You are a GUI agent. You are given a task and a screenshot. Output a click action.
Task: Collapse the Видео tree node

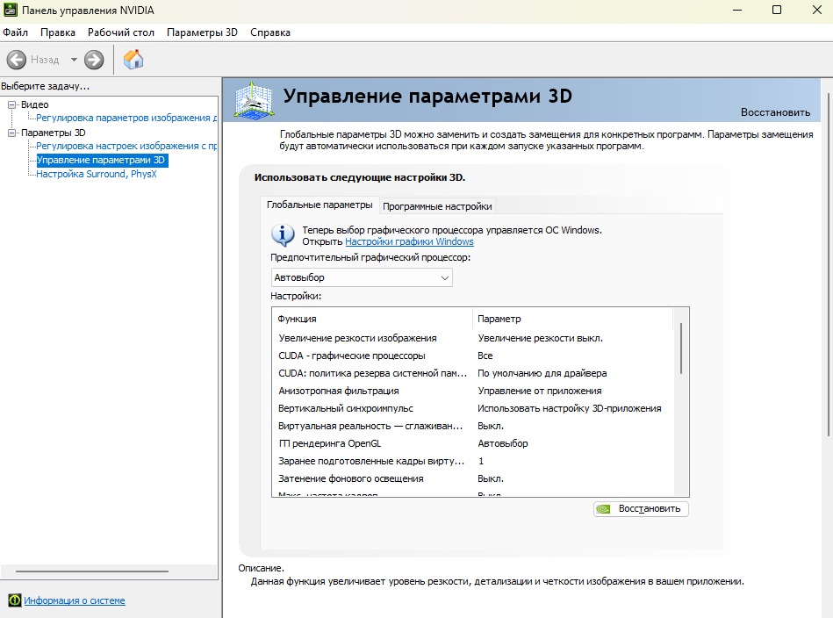pyautogui.click(x=11, y=104)
